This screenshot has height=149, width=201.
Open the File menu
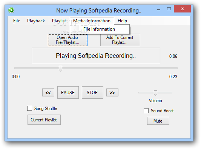17,21
